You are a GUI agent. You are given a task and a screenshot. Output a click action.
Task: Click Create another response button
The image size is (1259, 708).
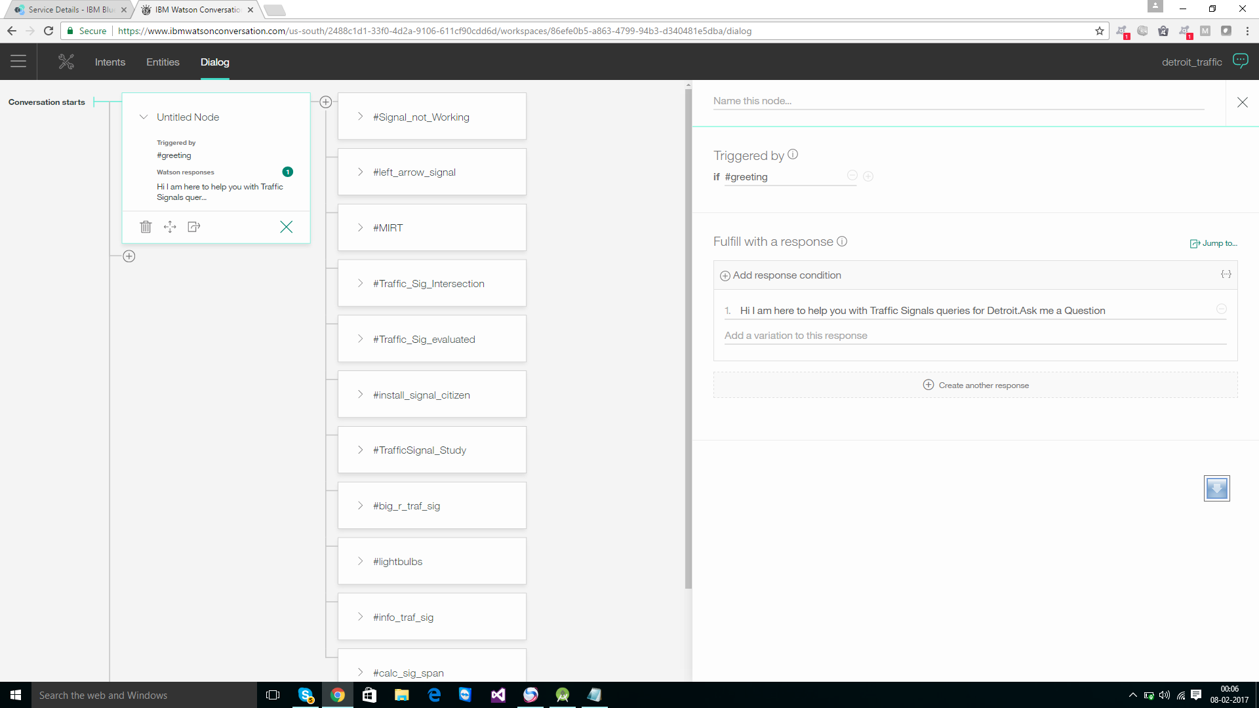coord(976,385)
